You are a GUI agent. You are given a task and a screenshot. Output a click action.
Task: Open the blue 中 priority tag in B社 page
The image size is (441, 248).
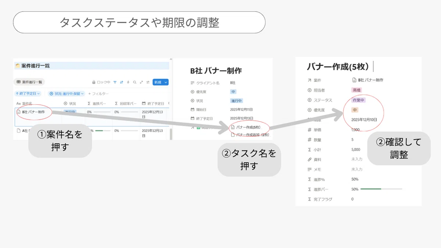point(233,92)
